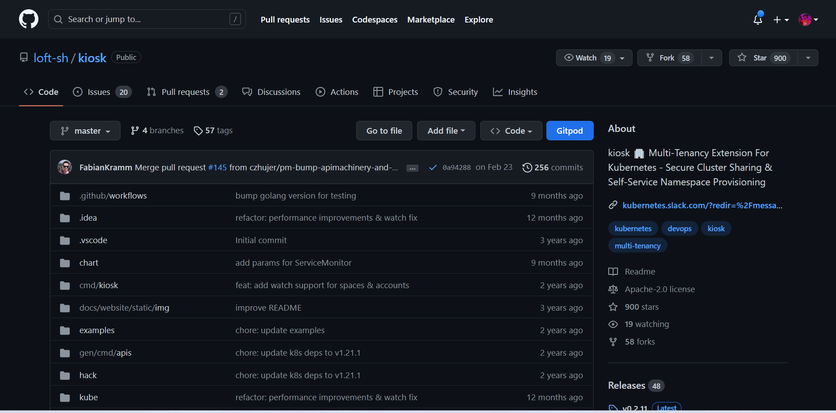This screenshot has width=836, height=413.
Task: Select the devops topic tag
Action: [679, 229]
